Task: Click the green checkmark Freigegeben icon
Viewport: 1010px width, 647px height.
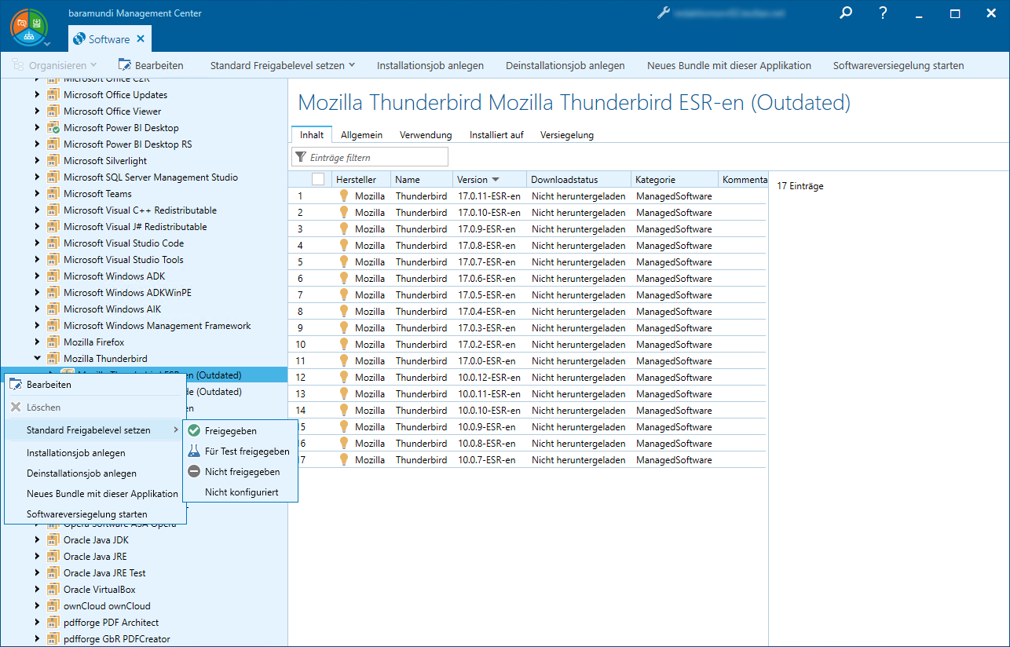Action: point(194,430)
